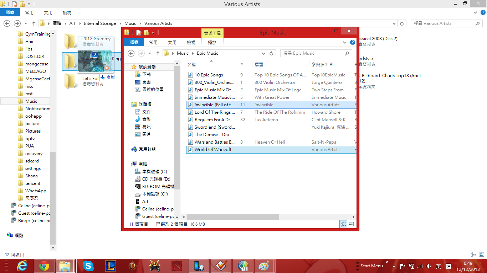The image size is (487, 273).
Task: Launch Diablo III from the taskbar
Action: pos(132,266)
